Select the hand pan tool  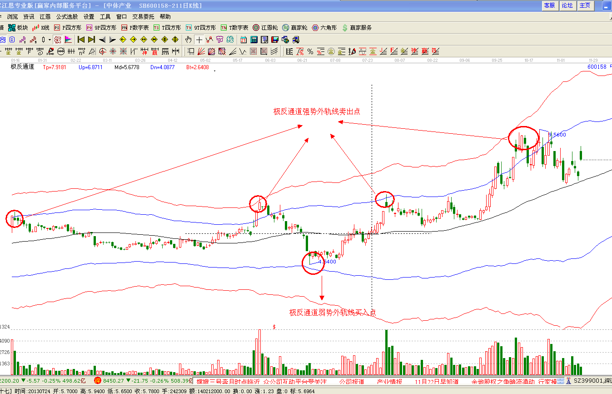[x=189, y=40]
